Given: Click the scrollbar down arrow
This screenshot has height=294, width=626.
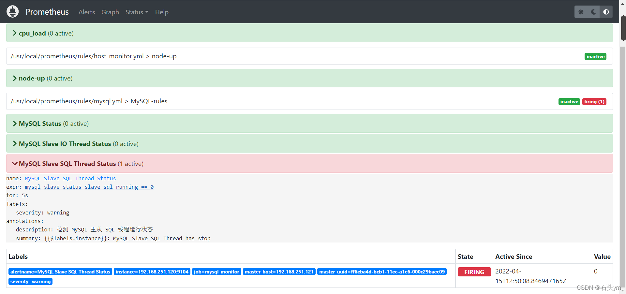Looking at the screenshot, I should tap(623, 290).
